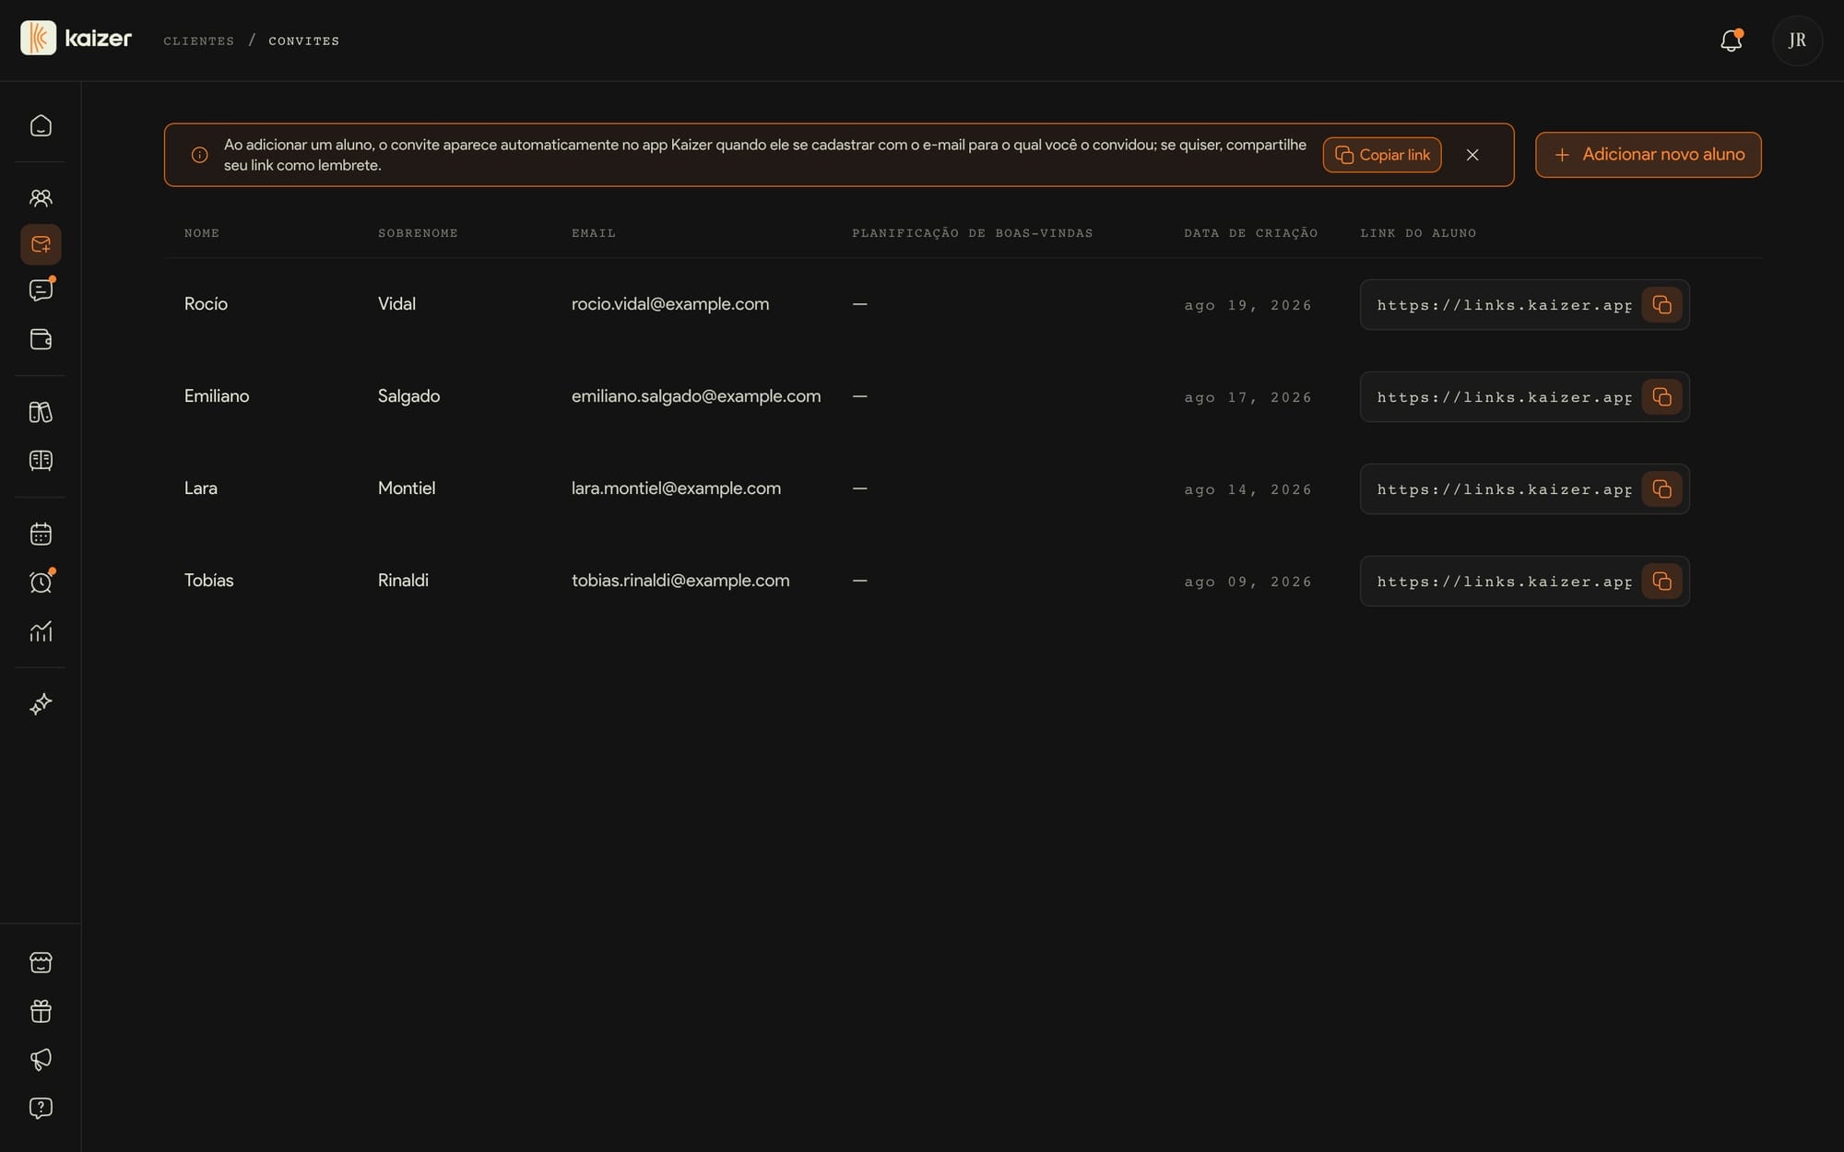1844x1152 pixels.
Task: Sort by Email column header
Action: tap(594, 233)
